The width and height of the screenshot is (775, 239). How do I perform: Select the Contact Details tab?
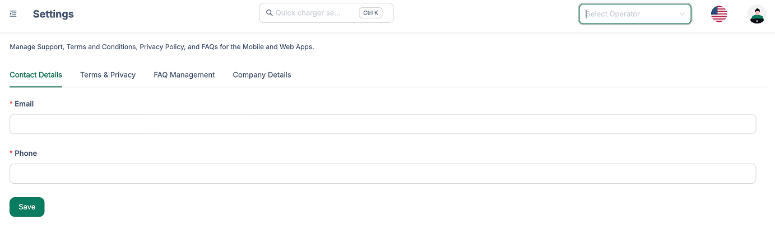coord(36,75)
